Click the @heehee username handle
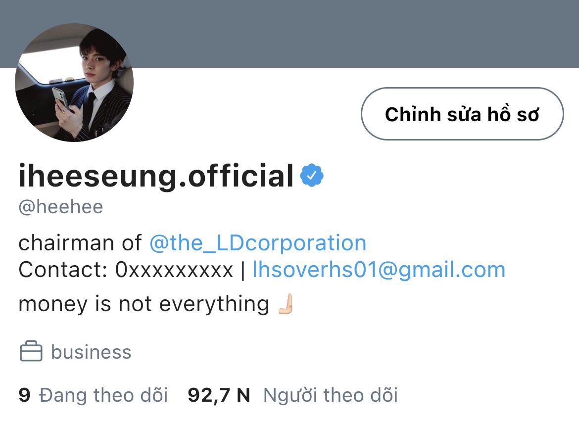 pos(61,207)
